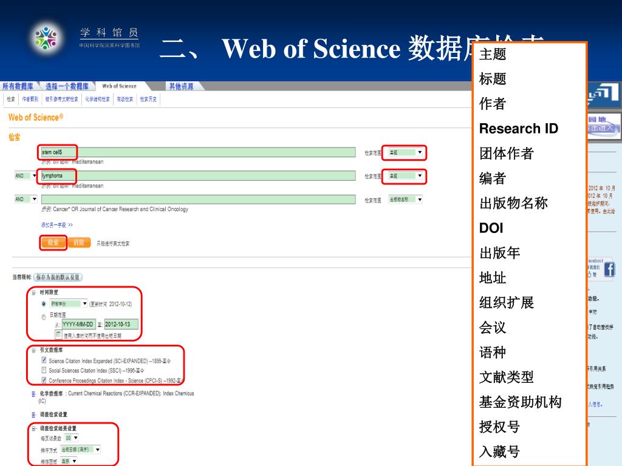
Task: Click the Facebook icon in the right sidebar
Action: (609, 270)
